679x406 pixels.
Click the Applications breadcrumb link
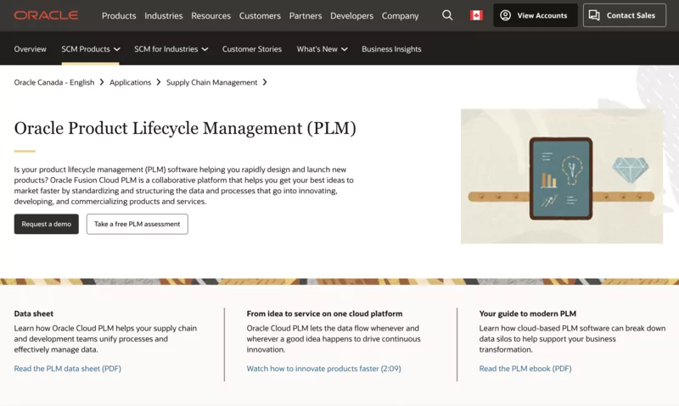[x=131, y=82]
